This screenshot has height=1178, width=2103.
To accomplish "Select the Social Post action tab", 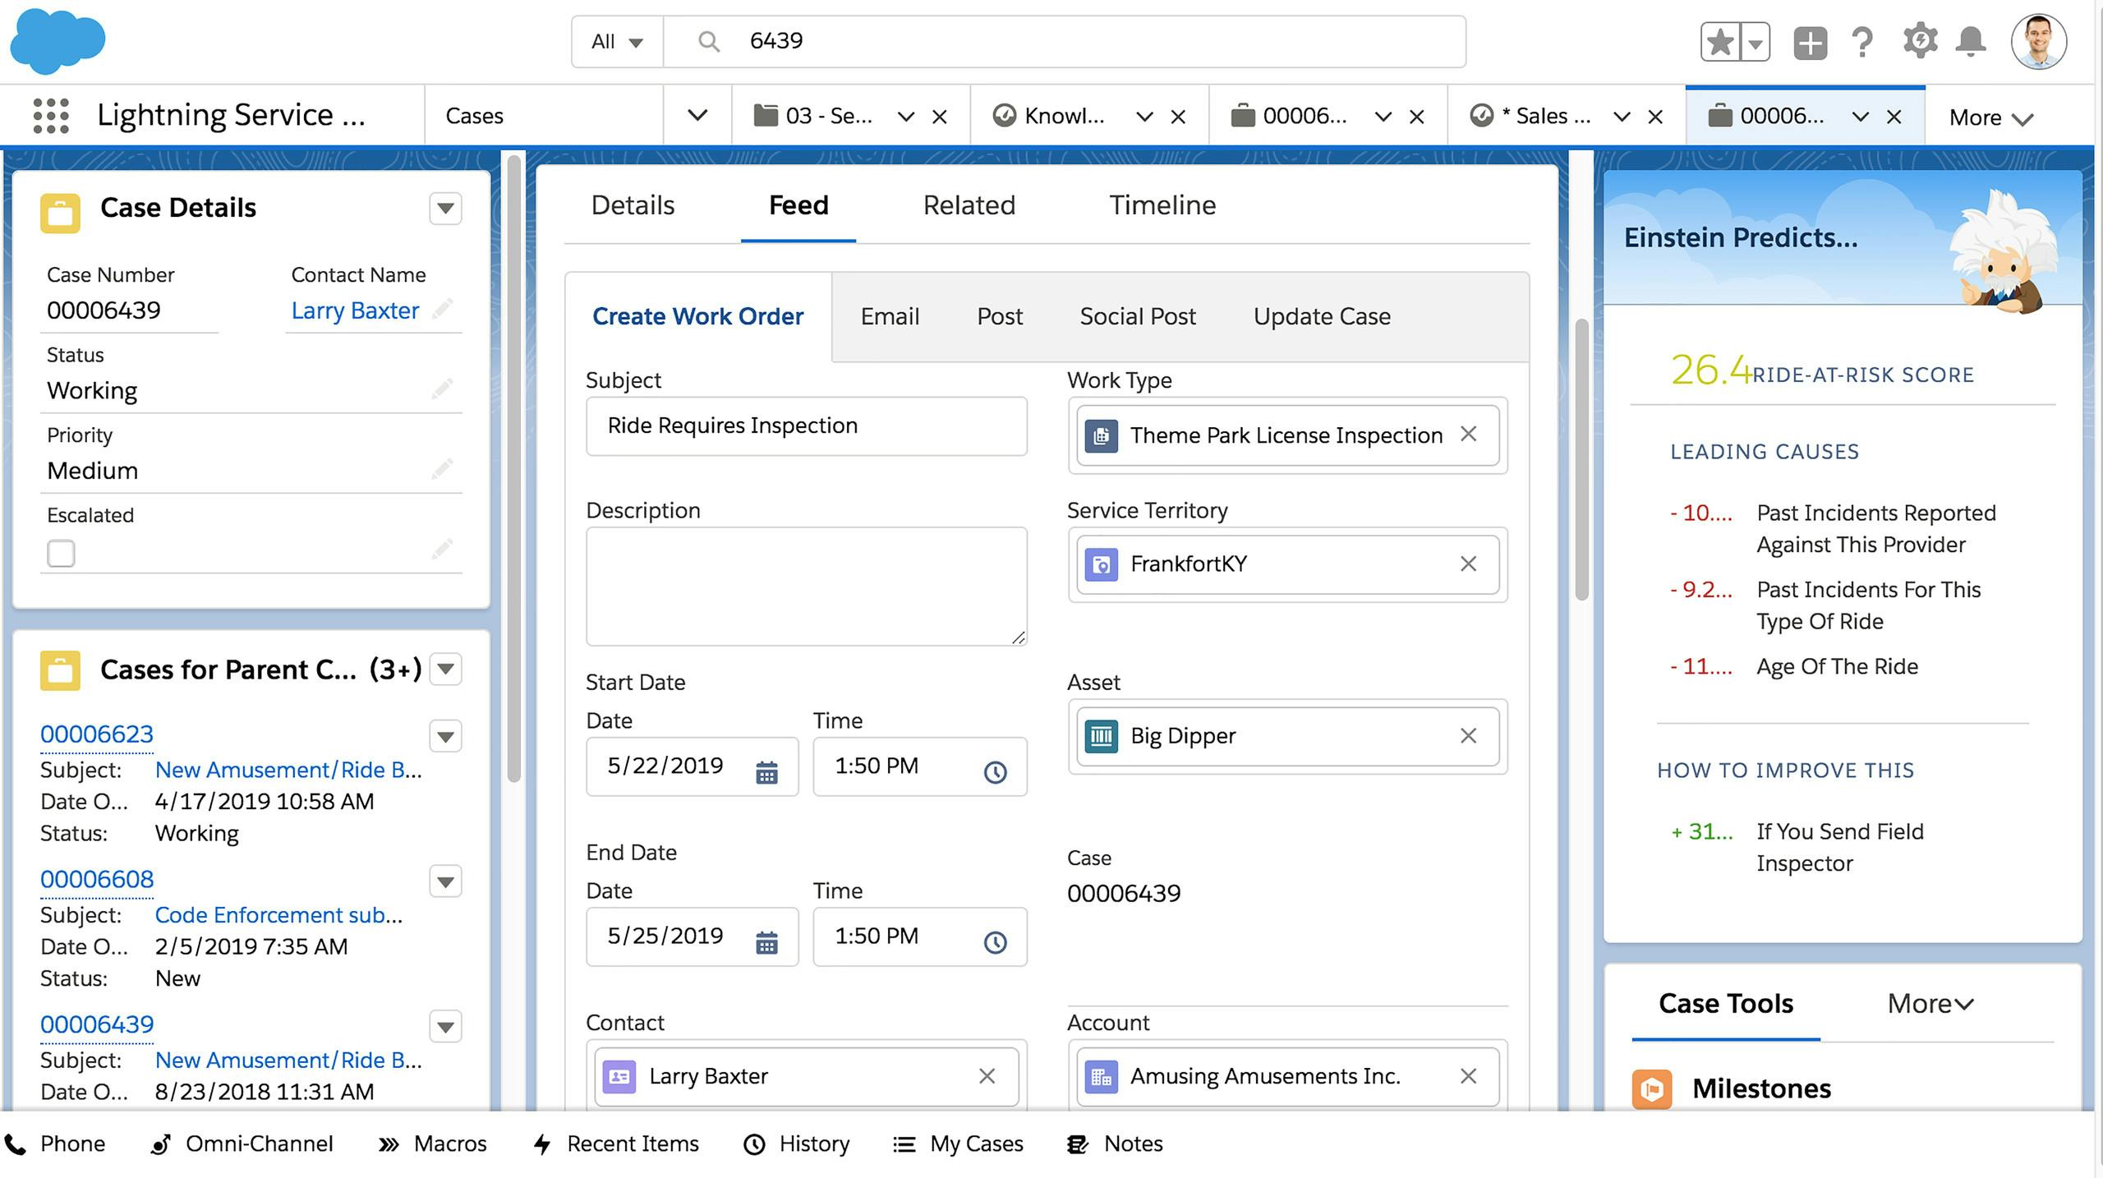I will coord(1138,316).
